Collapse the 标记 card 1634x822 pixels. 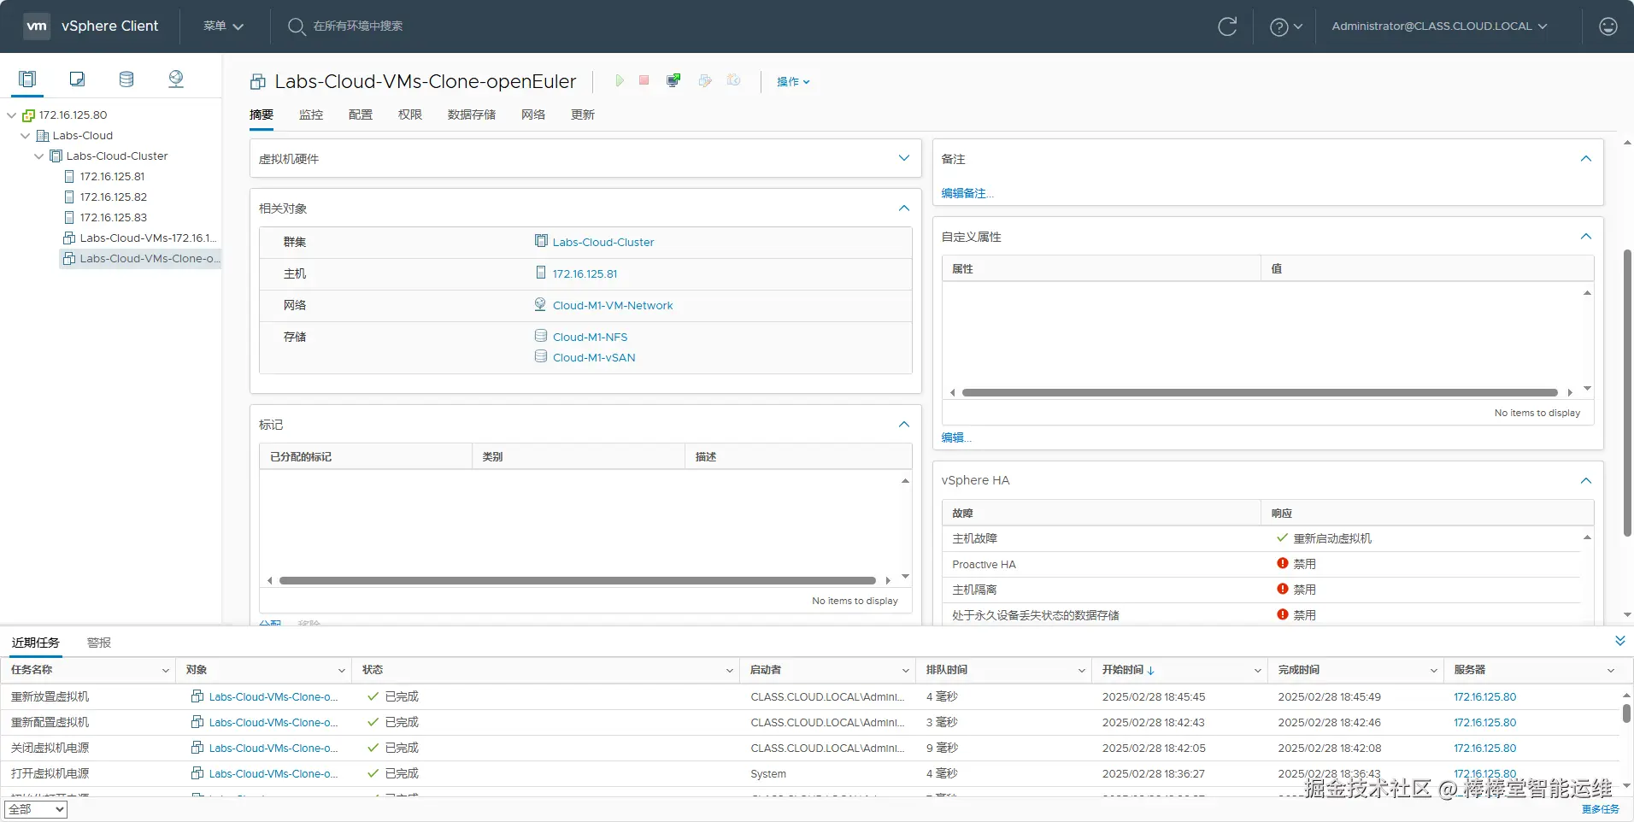pos(904,424)
